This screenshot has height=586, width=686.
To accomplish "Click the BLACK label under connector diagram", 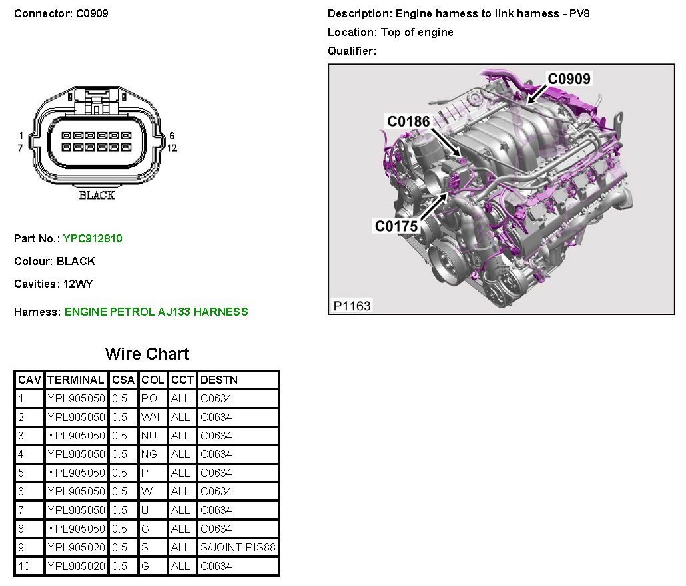I will 97,196.
